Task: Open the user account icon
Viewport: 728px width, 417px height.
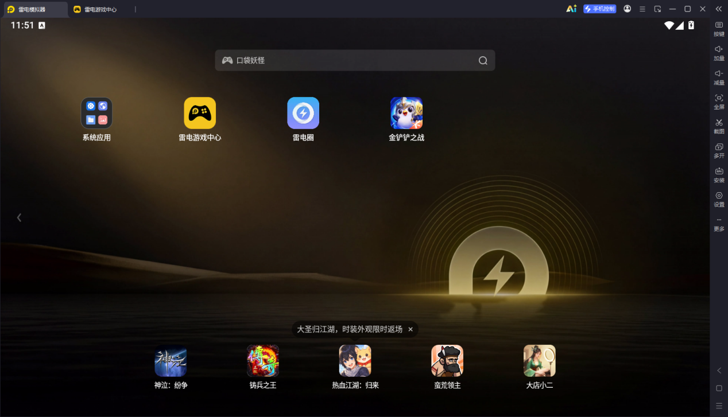Action: (x=627, y=9)
